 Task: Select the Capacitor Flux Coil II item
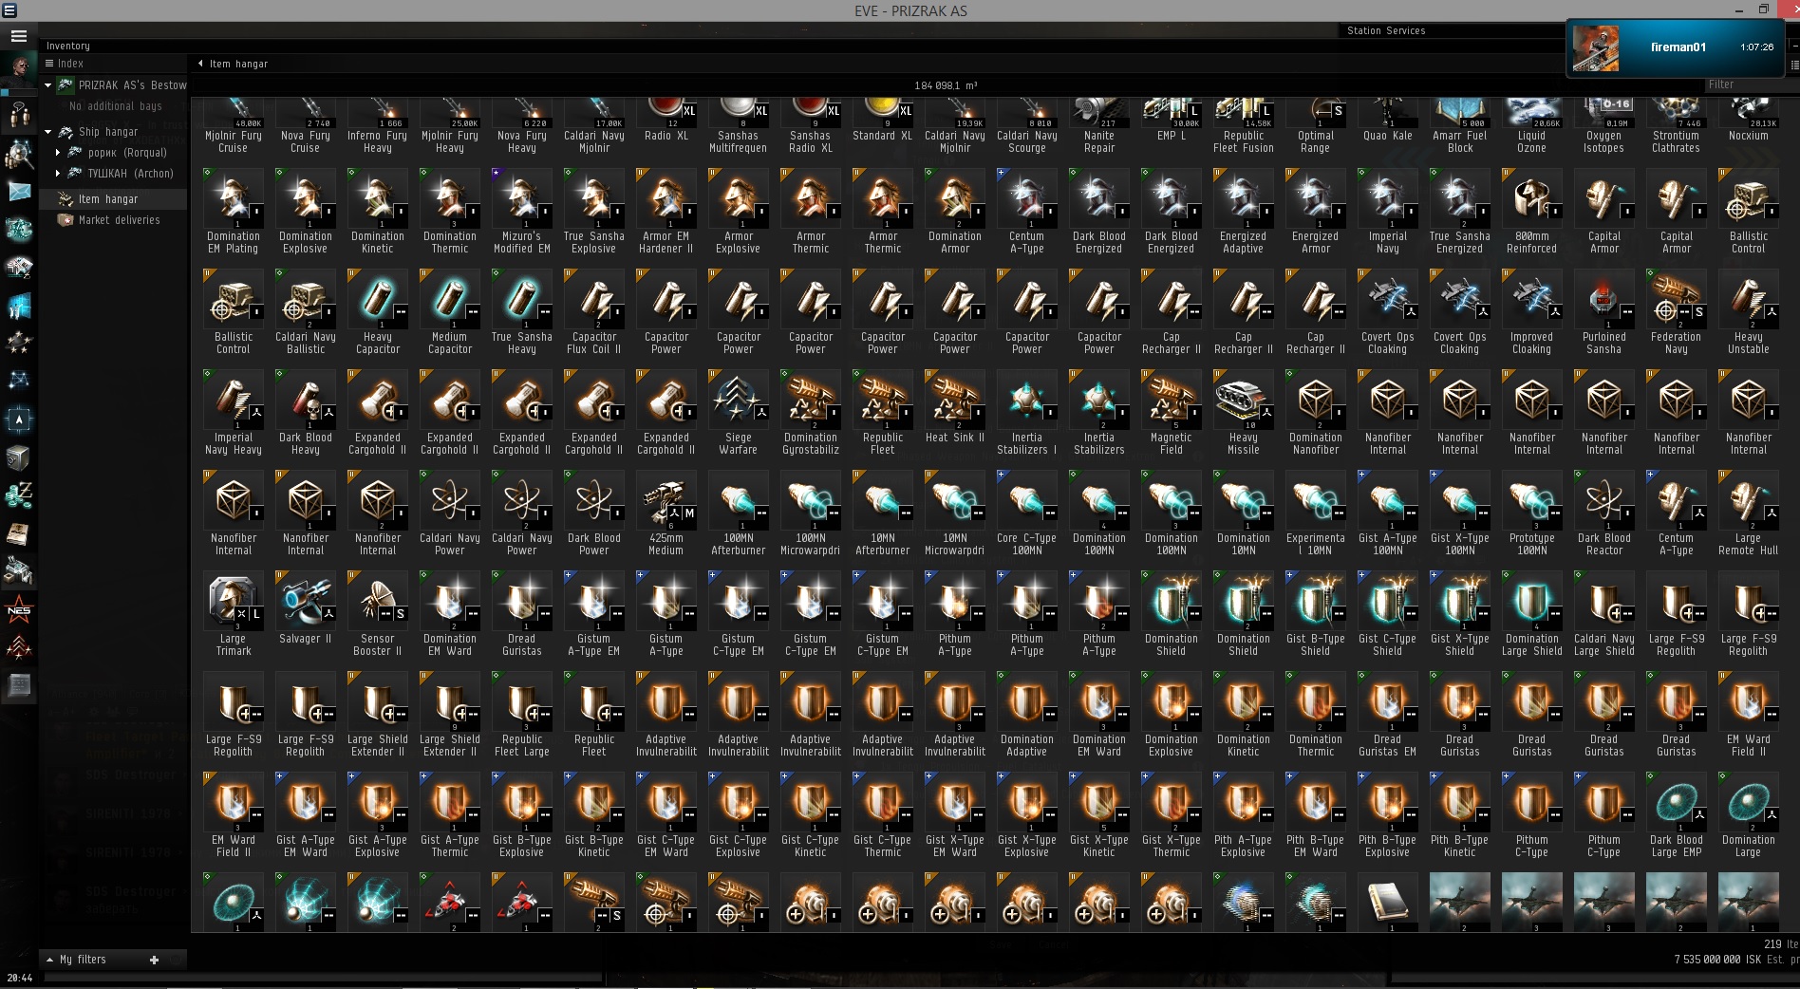pyautogui.click(x=594, y=311)
